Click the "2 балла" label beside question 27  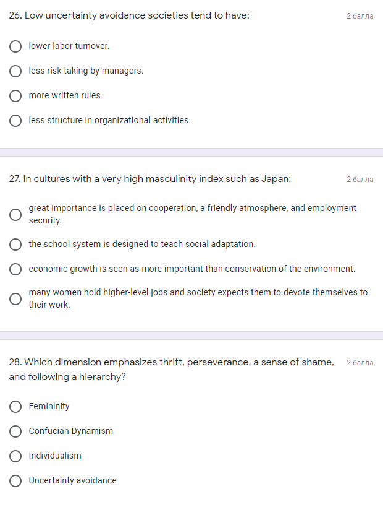[360, 179]
